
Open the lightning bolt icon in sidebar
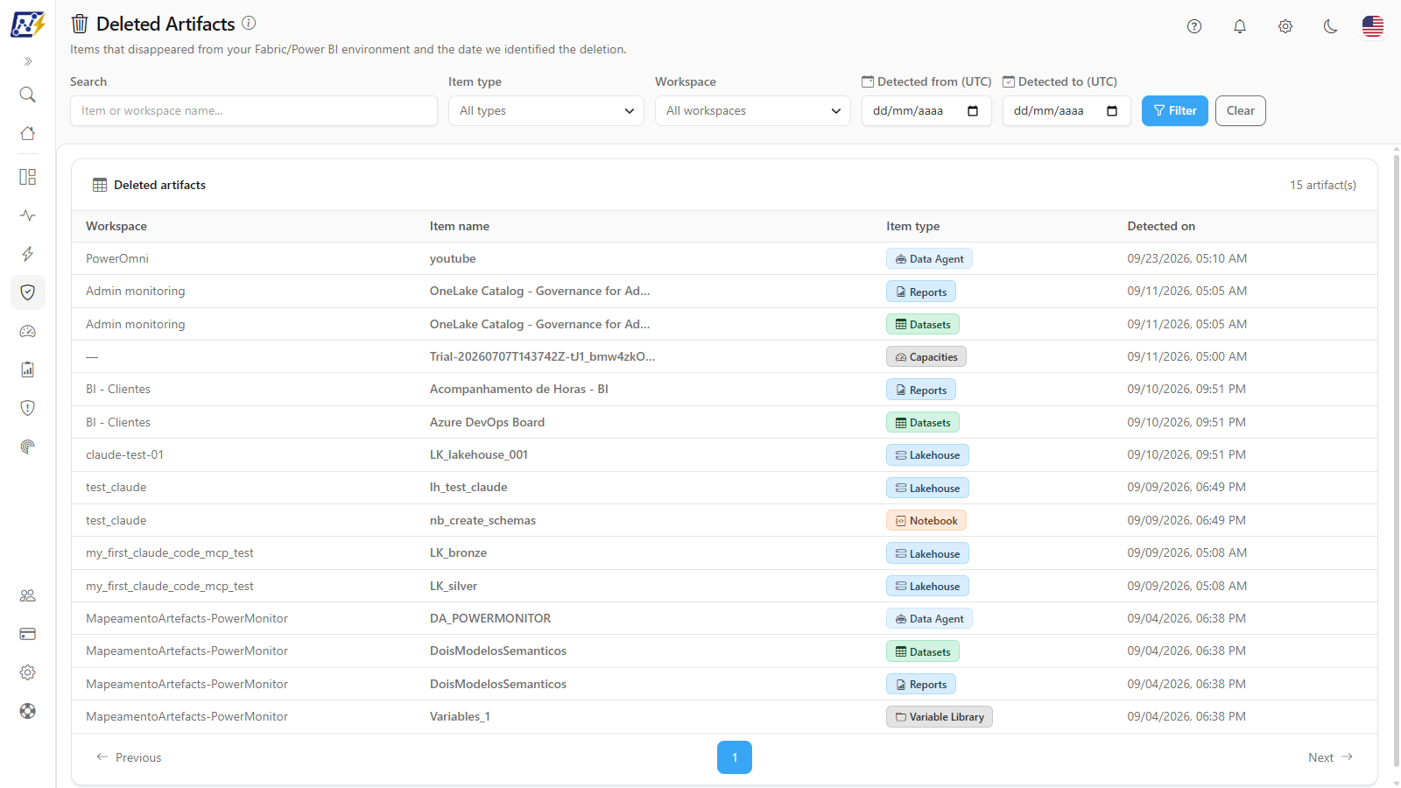[28, 254]
